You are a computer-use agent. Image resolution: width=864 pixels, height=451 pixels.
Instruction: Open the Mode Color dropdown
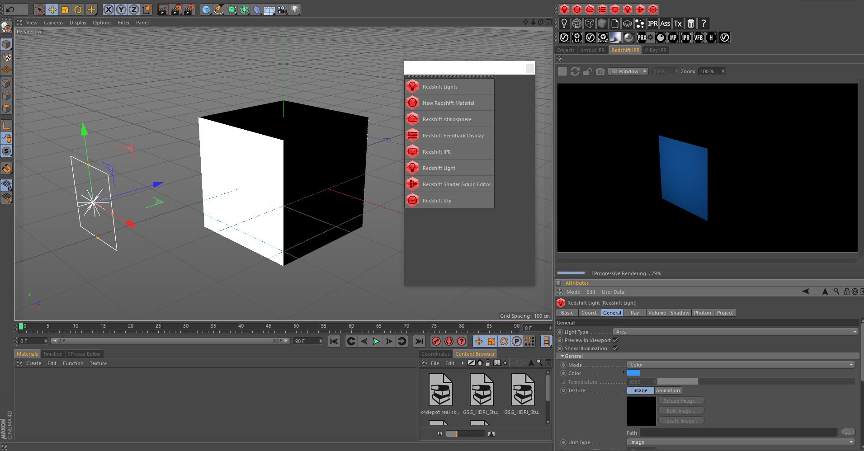click(741, 365)
